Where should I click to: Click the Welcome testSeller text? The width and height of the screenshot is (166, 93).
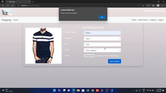click(x=154, y=11)
